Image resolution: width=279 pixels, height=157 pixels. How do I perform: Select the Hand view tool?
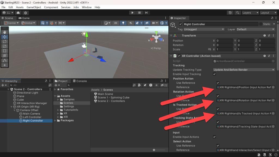5,32
